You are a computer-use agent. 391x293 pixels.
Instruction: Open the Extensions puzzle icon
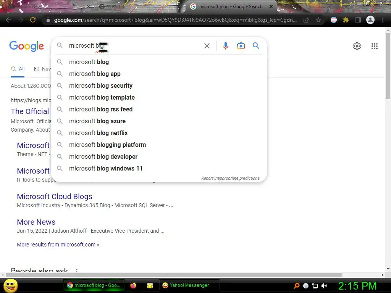[x=346, y=20]
